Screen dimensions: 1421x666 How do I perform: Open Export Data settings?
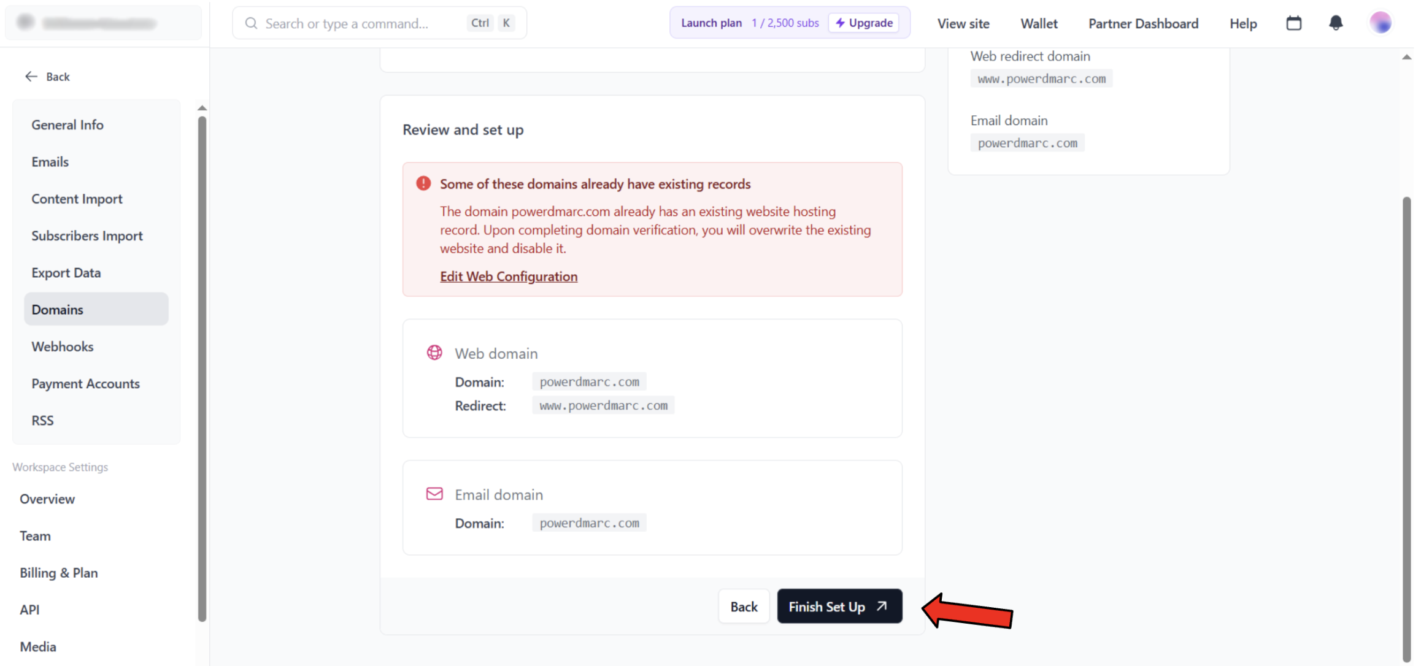[96, 272]
